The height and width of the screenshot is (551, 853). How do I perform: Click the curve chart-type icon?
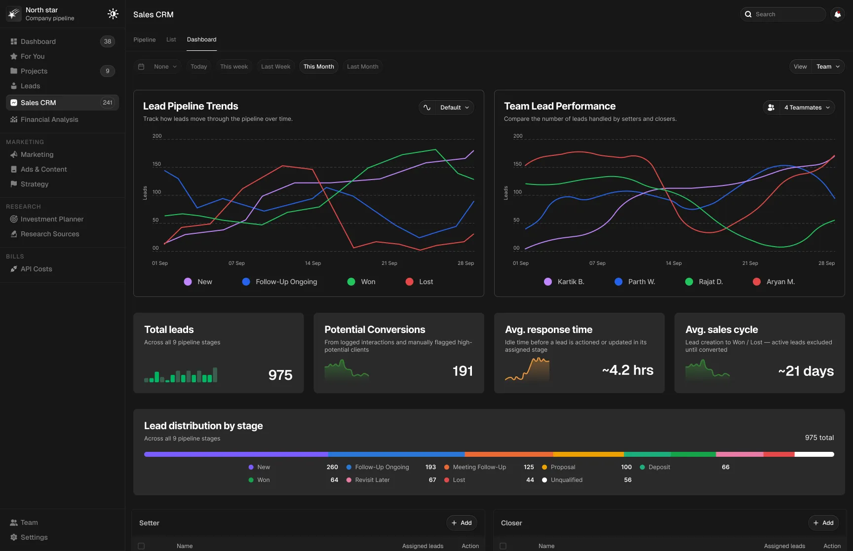(x=427, y=108)
